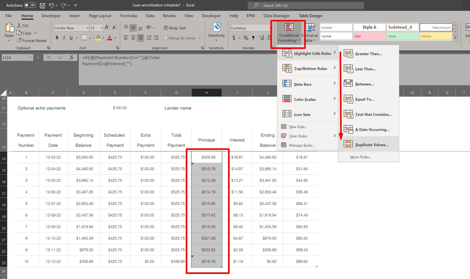
Task: Click the Search box in title bar
Action: coord(306,5)
